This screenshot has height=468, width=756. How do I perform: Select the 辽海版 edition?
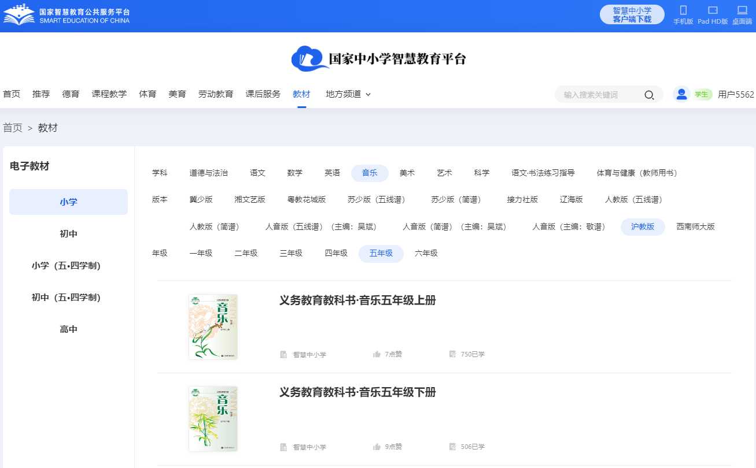(571, 199)
